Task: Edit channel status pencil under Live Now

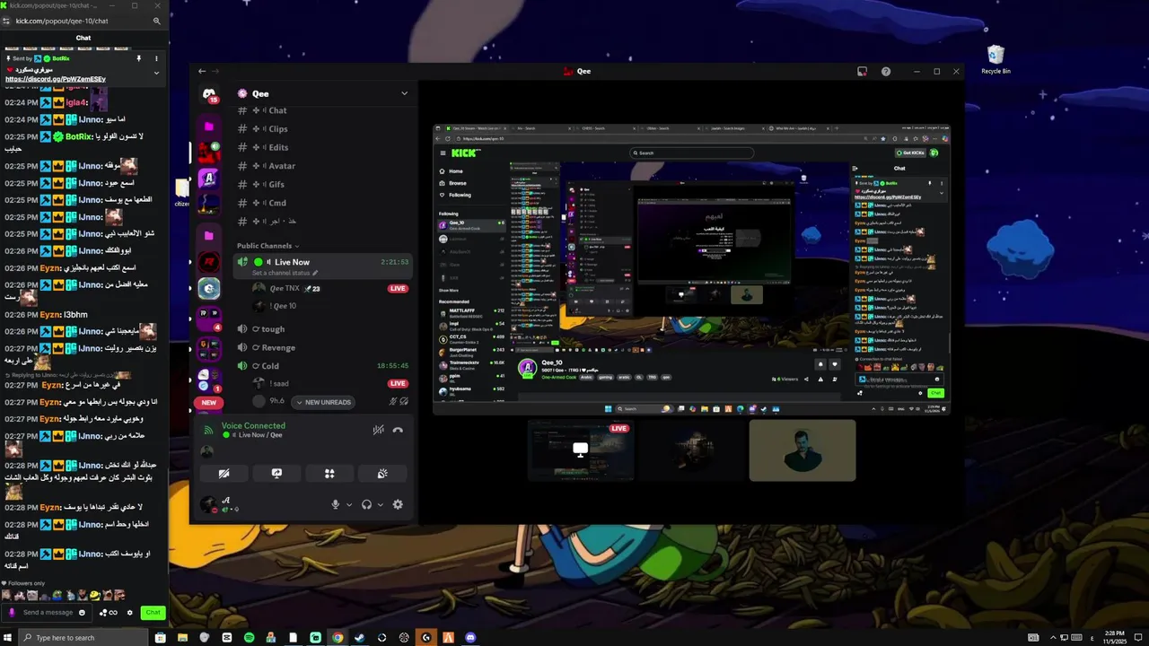Action: tap(315, 273)
